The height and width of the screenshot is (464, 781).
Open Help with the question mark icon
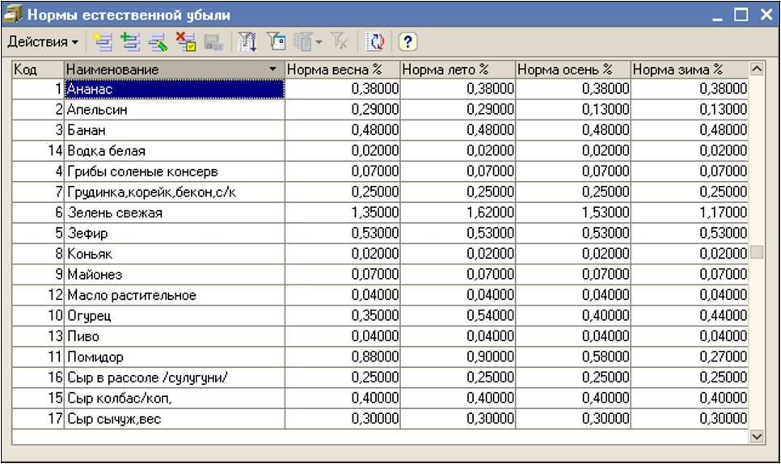[408, 40]
